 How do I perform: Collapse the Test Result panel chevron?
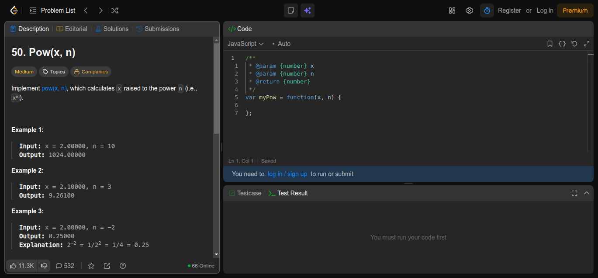click(587, 193)
